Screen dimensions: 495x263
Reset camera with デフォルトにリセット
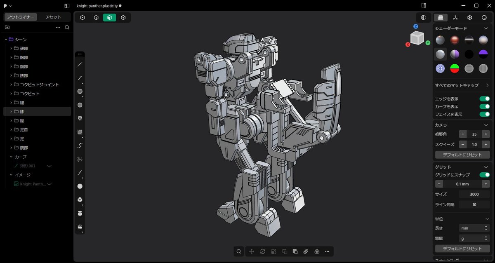[462, 155]
